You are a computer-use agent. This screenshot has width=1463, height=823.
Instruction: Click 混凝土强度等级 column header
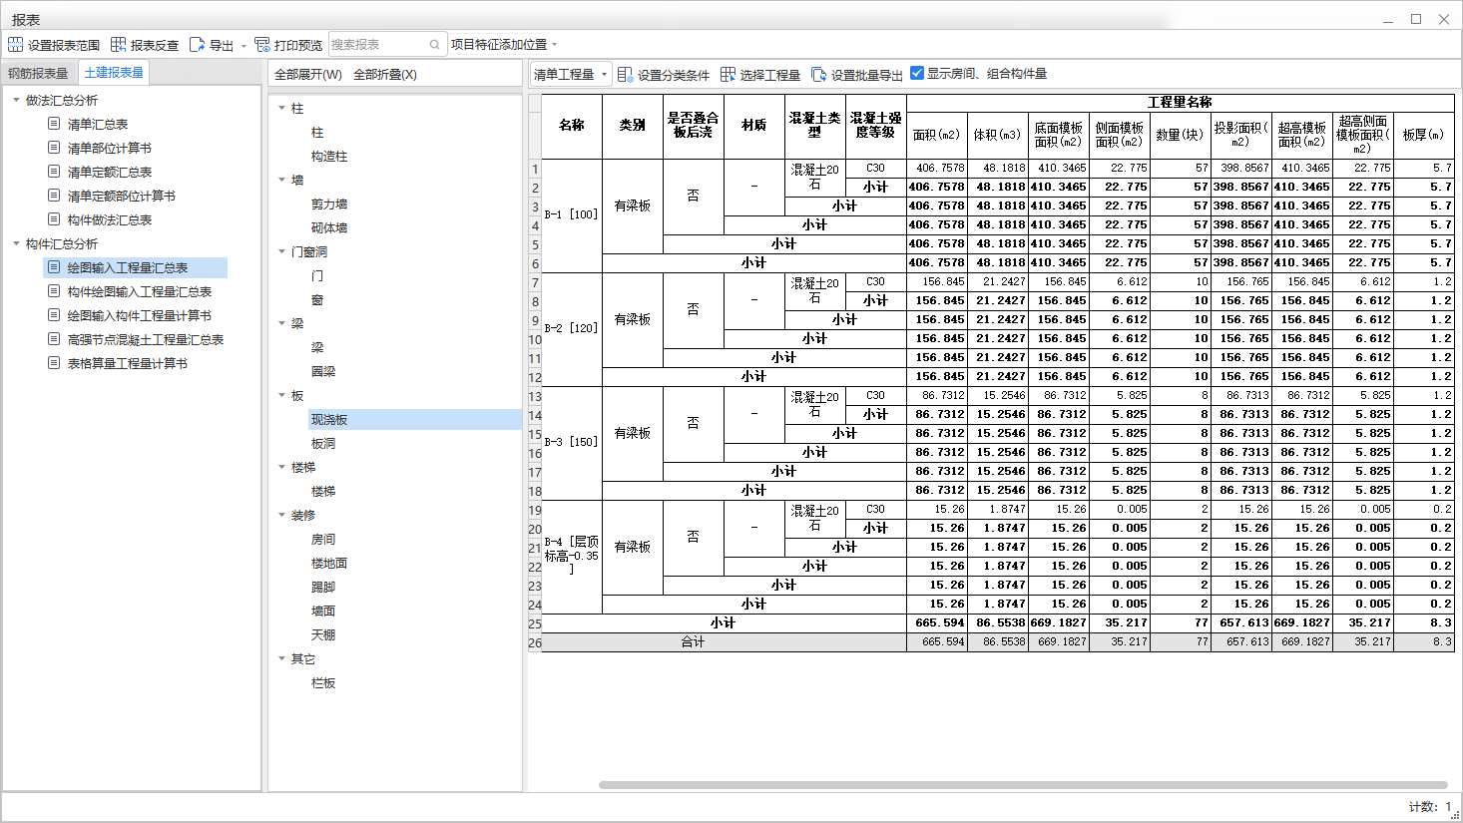[x=875, y=126]
